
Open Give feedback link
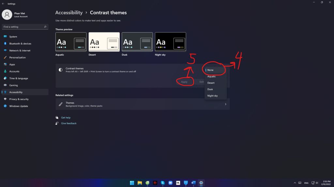68,123
